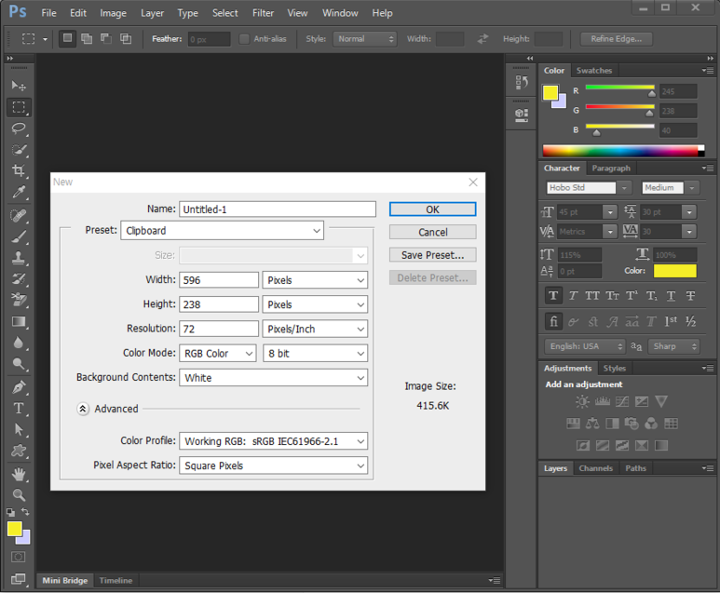Select the Lasso tool
Image resolution: width=720 pixels, height=593 pixels.
19,128
